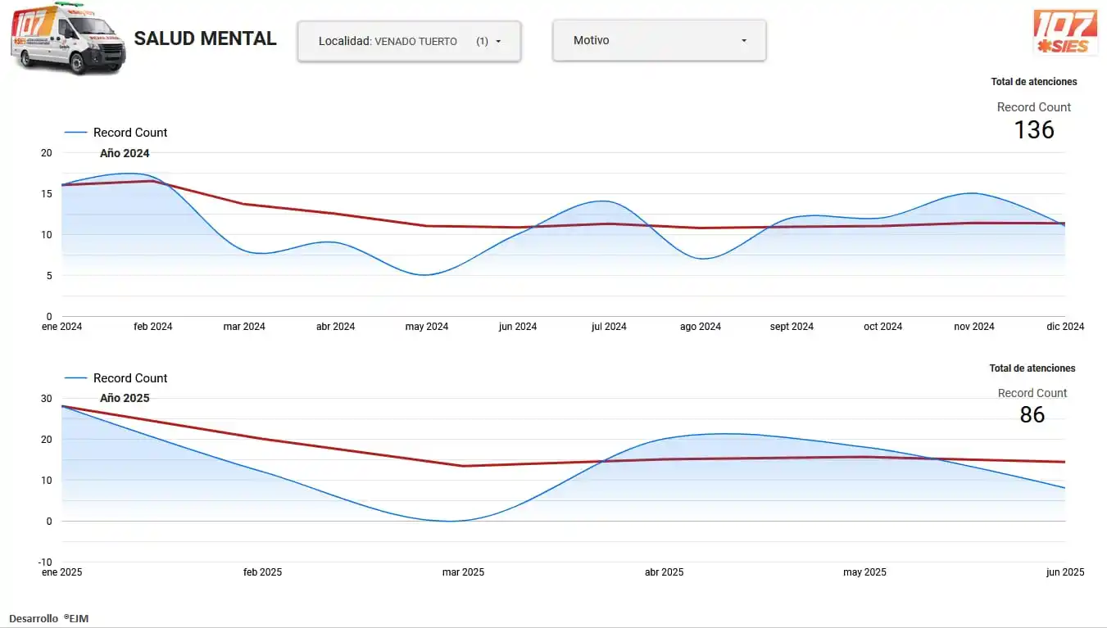Click the 86 total atenciones scorecard
Image resolution: width=1107 pixels, height=628 pixels.
point(1032,414)
